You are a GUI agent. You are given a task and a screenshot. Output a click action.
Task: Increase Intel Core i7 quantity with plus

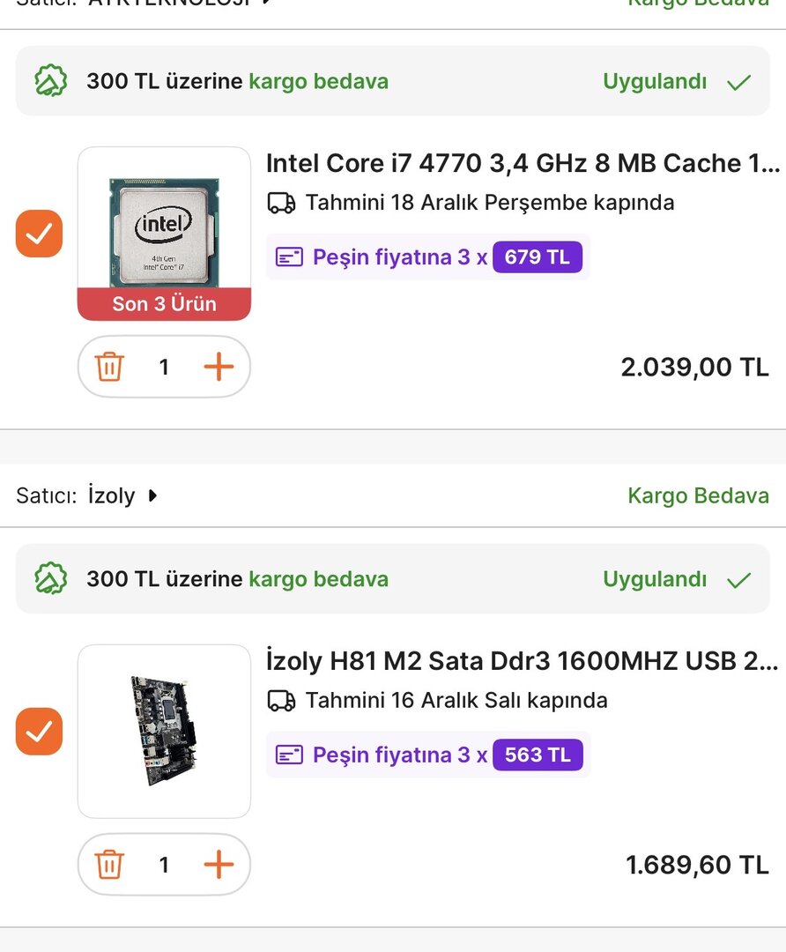click(x=219, y=366)
